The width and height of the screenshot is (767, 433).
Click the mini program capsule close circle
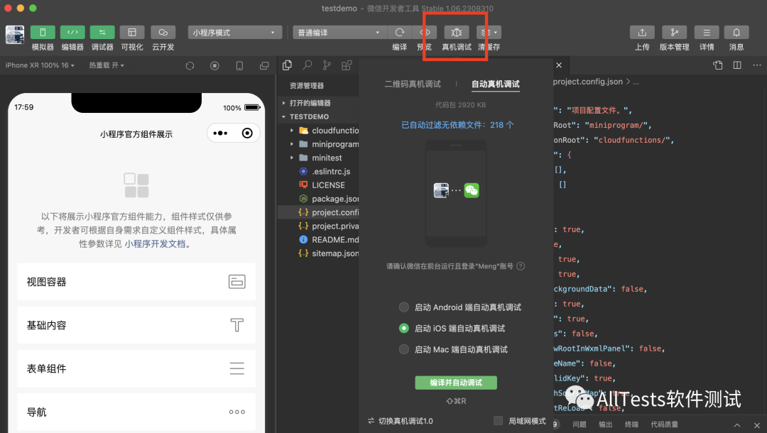247,133
